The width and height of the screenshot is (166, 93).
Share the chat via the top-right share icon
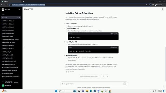(x=163, y=9)
